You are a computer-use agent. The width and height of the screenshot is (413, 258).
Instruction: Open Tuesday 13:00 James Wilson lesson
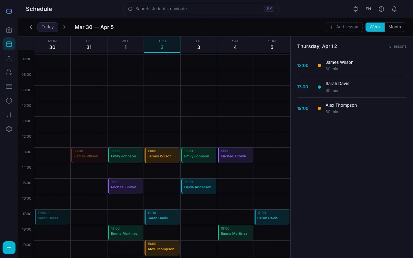coord(89,155)
